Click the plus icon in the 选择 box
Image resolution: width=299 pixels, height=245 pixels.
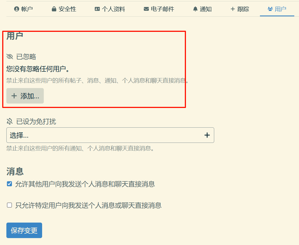pyautogui.click(x=207, y=135)
